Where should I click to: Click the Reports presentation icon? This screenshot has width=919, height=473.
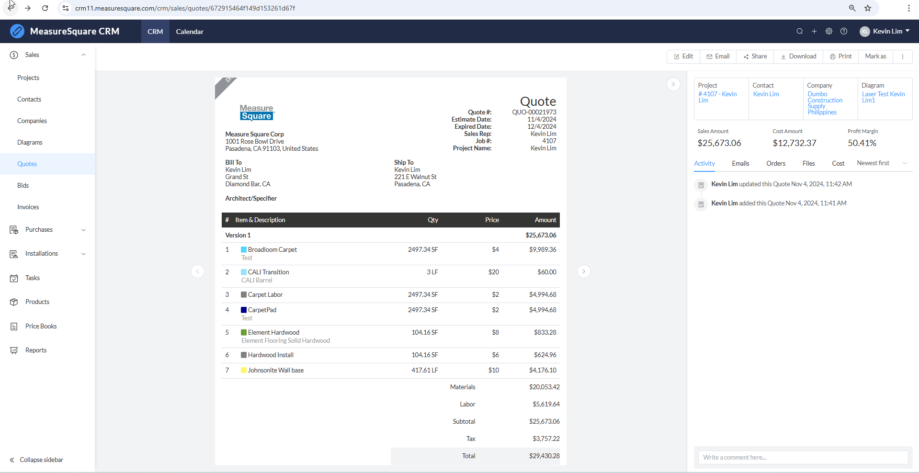coord(14,350)
